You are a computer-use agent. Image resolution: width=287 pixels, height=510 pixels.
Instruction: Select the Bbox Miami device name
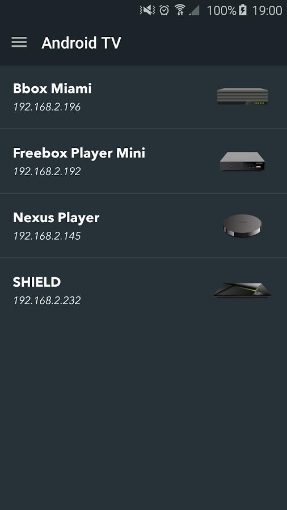(52, 88)
